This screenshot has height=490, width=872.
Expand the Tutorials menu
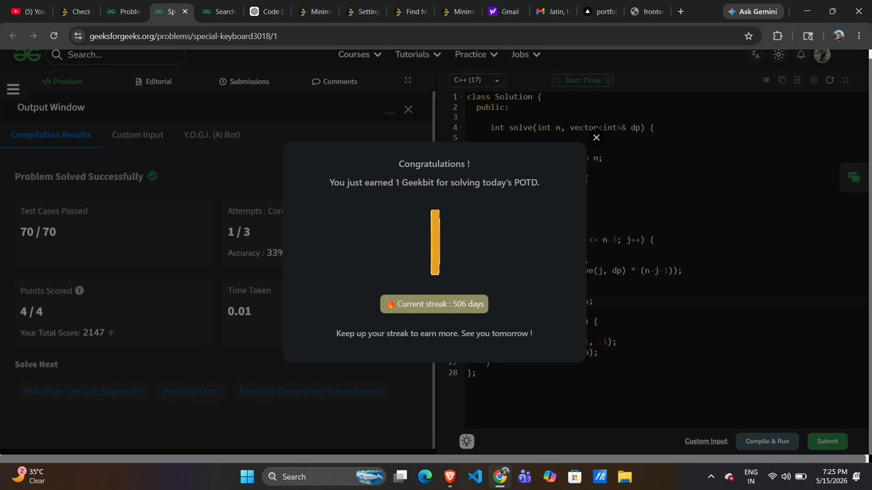click(418, 54)
